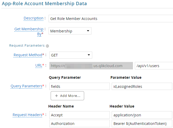173x128 pixels.
Task: Click the Parameter Value column header
Action: pyautogui.click(x=126, y=77)
